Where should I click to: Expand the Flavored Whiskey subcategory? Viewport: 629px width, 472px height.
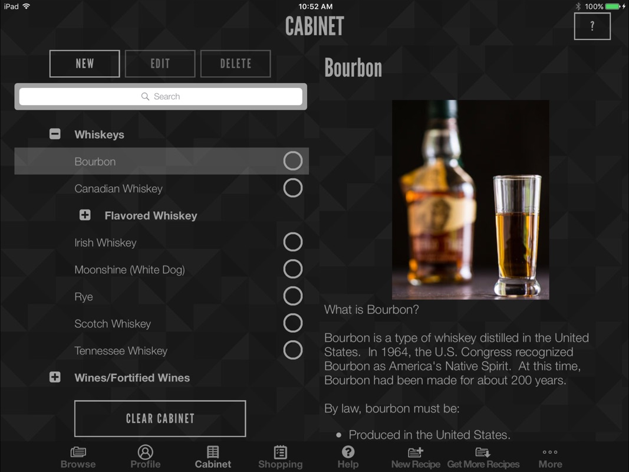[x=85, y=215]
